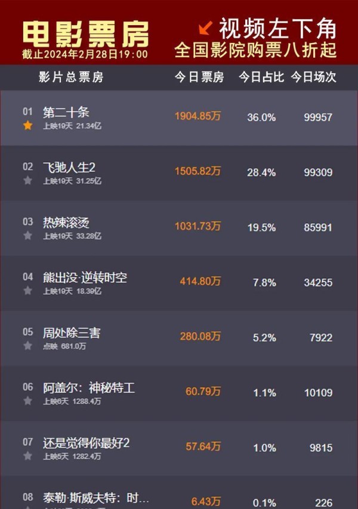Click the star for 阿盖尔：神秘特工
Image resolution: width=358 pixels, height=509 pixels.
pyautogui.click(x=28, y=401)
